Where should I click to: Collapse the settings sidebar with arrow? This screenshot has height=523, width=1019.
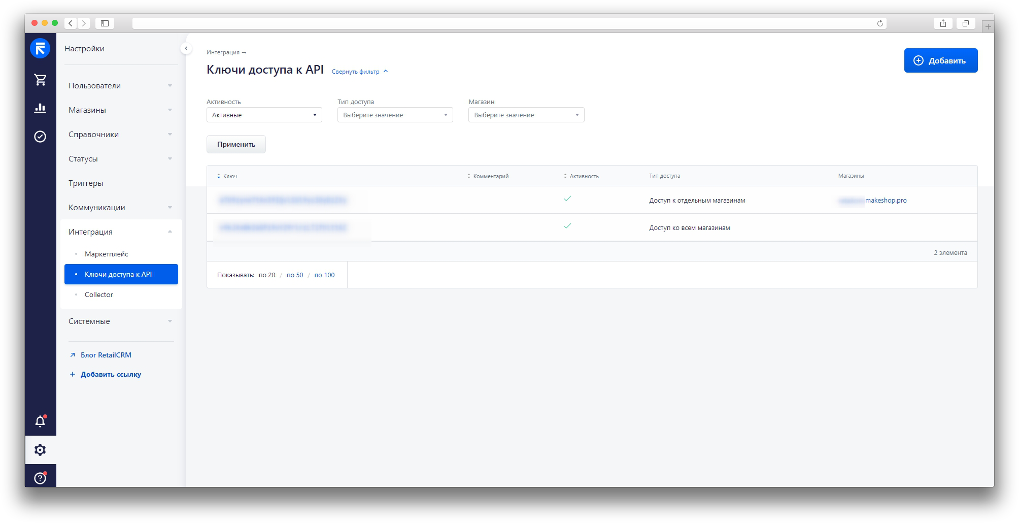click(x=186, y=48)
